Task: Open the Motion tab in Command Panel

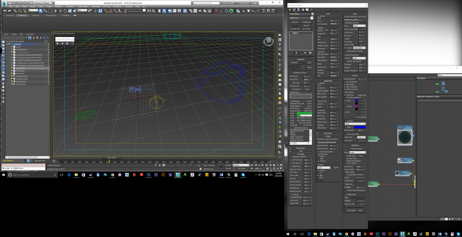Action: point(303,10)
